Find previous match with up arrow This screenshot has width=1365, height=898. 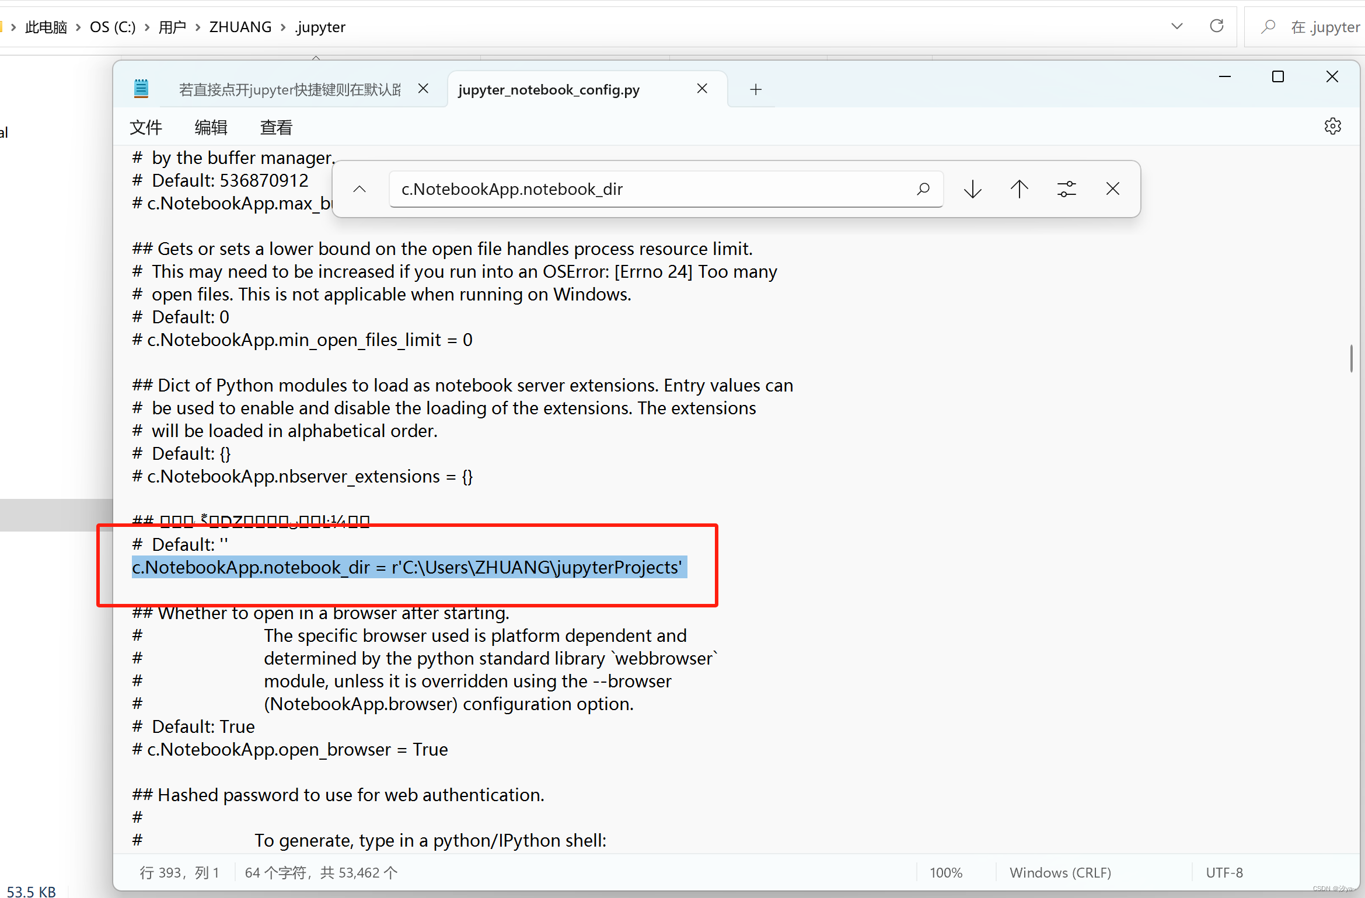coord(1020,189)
